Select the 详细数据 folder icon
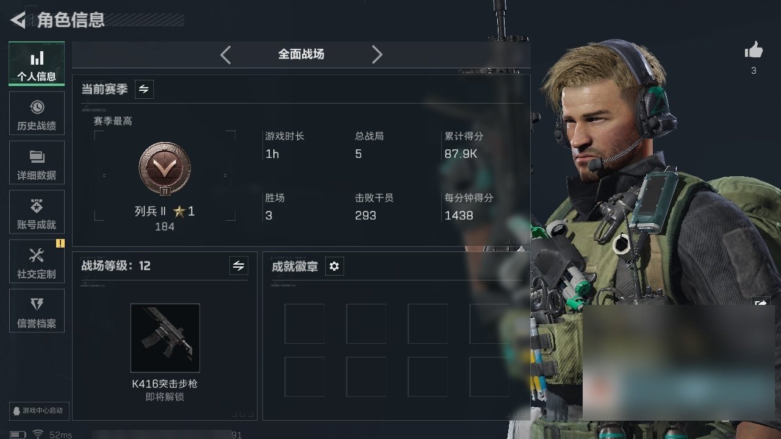The width and height of the screenshot is (781, 439). tap(37, 157)
